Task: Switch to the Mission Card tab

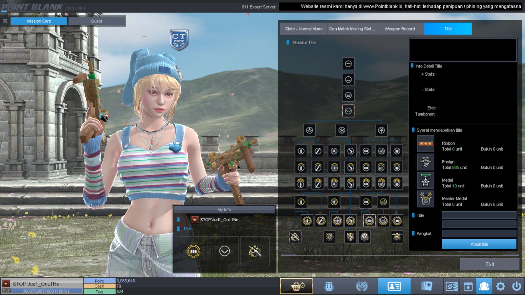Action: point(39,21)
